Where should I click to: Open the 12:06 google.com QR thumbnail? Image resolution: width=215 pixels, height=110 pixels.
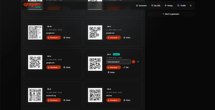[x=35, y=62]
